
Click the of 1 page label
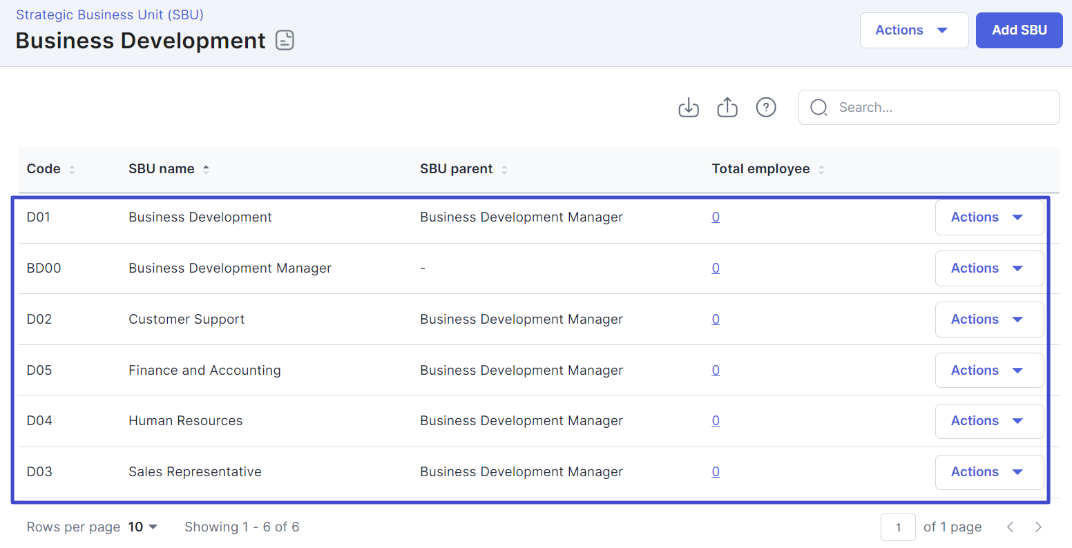coord(953,527)
